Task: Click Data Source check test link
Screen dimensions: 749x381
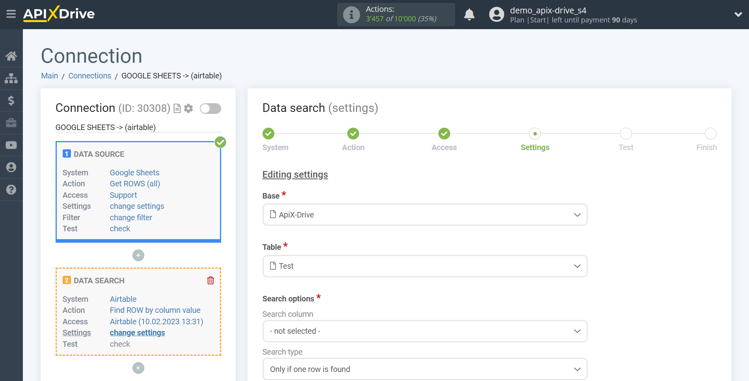Action: click(120, 229)
